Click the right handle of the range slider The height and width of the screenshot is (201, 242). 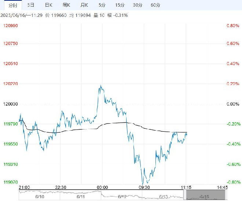point(226,194)
